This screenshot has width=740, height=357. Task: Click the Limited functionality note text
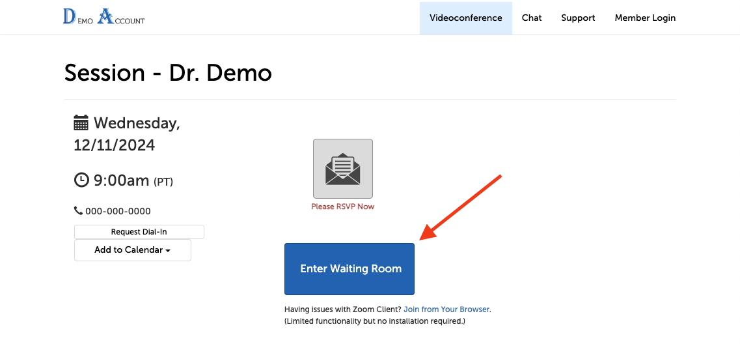[374, 321]
